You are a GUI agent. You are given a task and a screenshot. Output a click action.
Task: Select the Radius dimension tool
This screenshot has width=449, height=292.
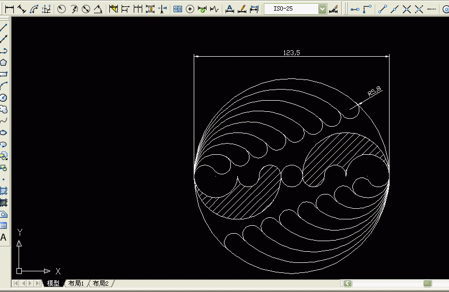(61, 9)
